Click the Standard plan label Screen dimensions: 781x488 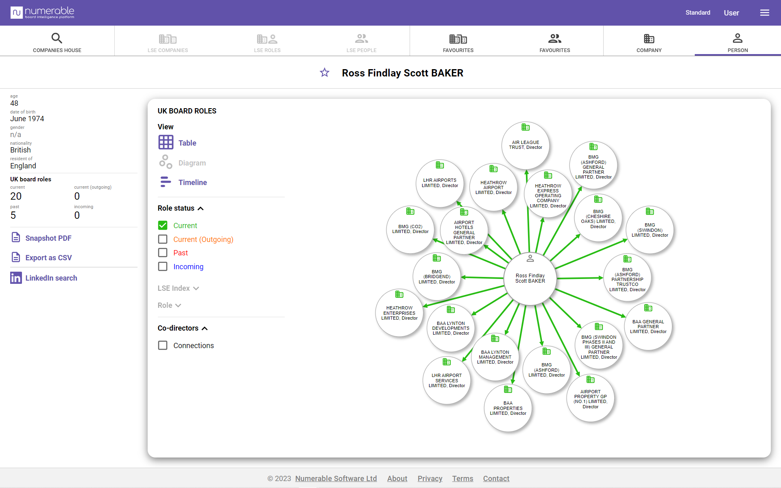(x=698, y=13)
